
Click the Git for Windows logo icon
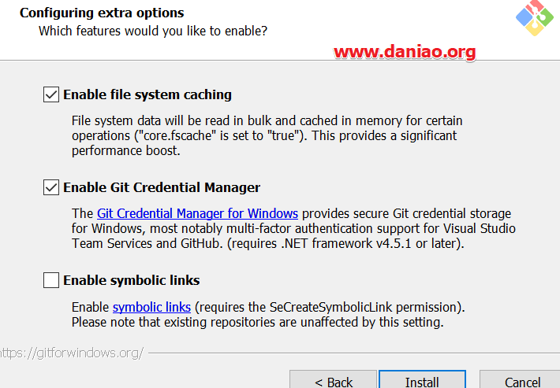pos(535,18)
